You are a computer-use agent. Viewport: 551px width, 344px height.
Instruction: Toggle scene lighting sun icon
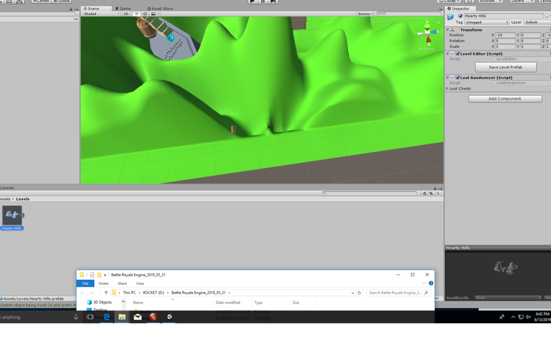click(136, 14)
